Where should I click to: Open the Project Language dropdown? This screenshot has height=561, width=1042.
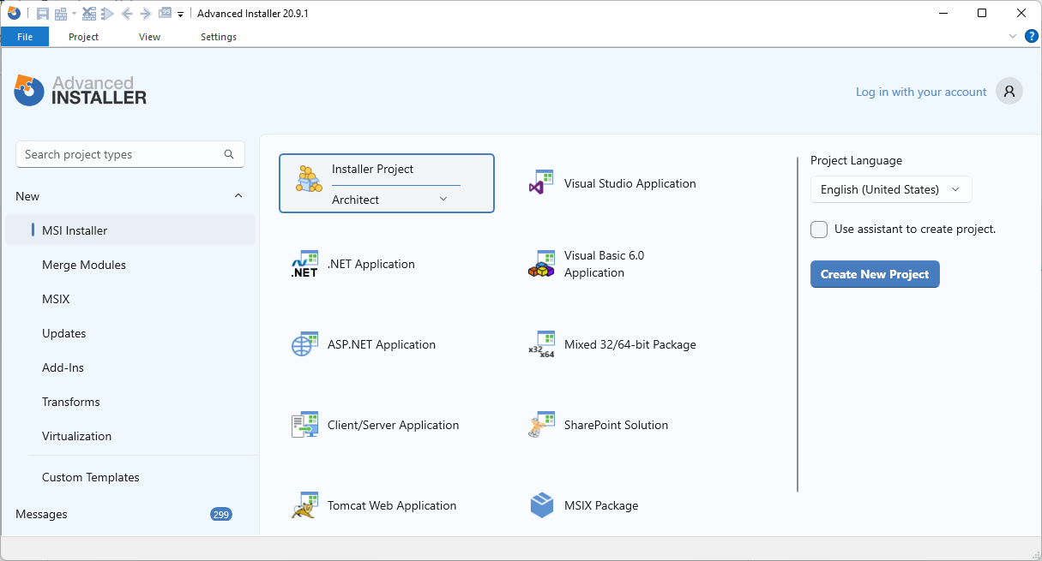click(x=891, y=189)
